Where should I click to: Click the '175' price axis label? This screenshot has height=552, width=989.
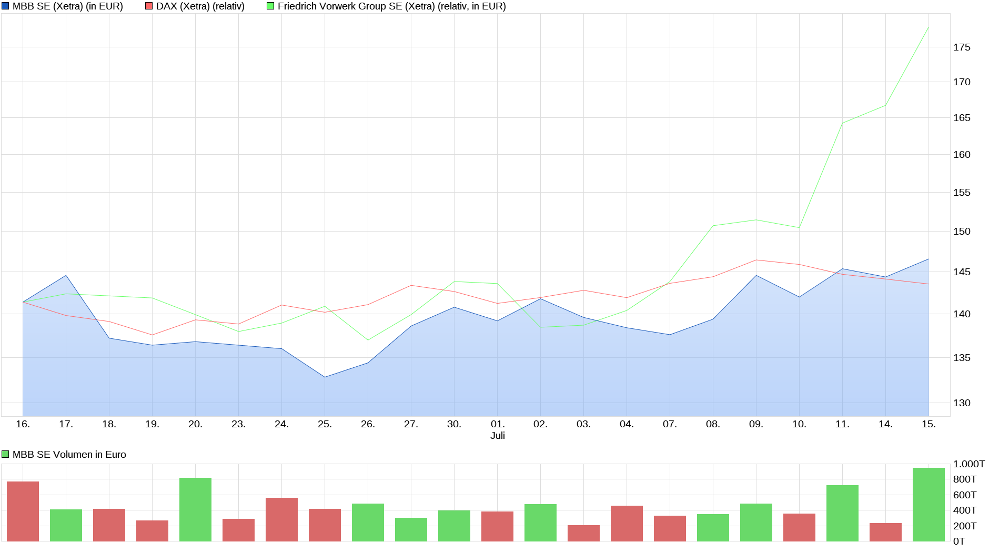(962, 47)
